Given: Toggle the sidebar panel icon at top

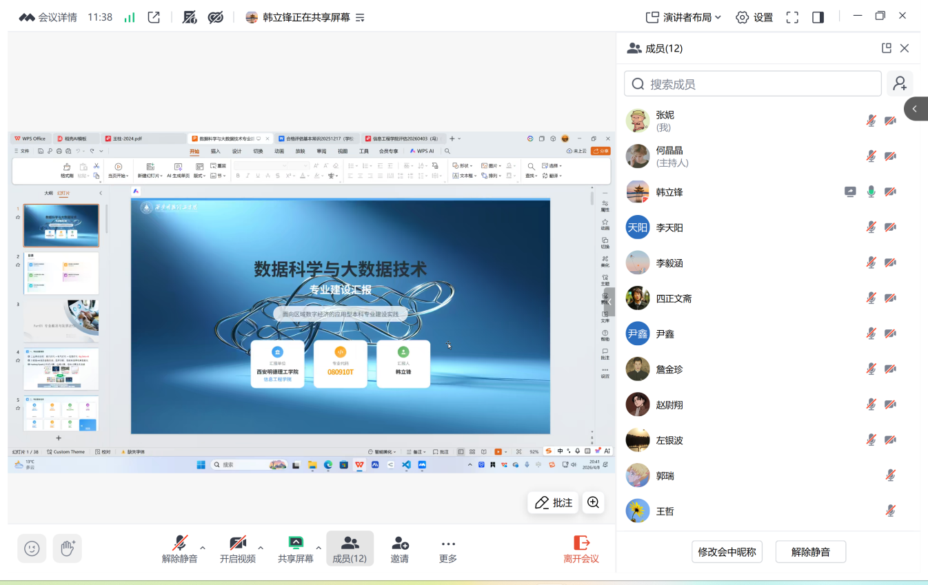Looking at the screenshot, I should 818,17.
